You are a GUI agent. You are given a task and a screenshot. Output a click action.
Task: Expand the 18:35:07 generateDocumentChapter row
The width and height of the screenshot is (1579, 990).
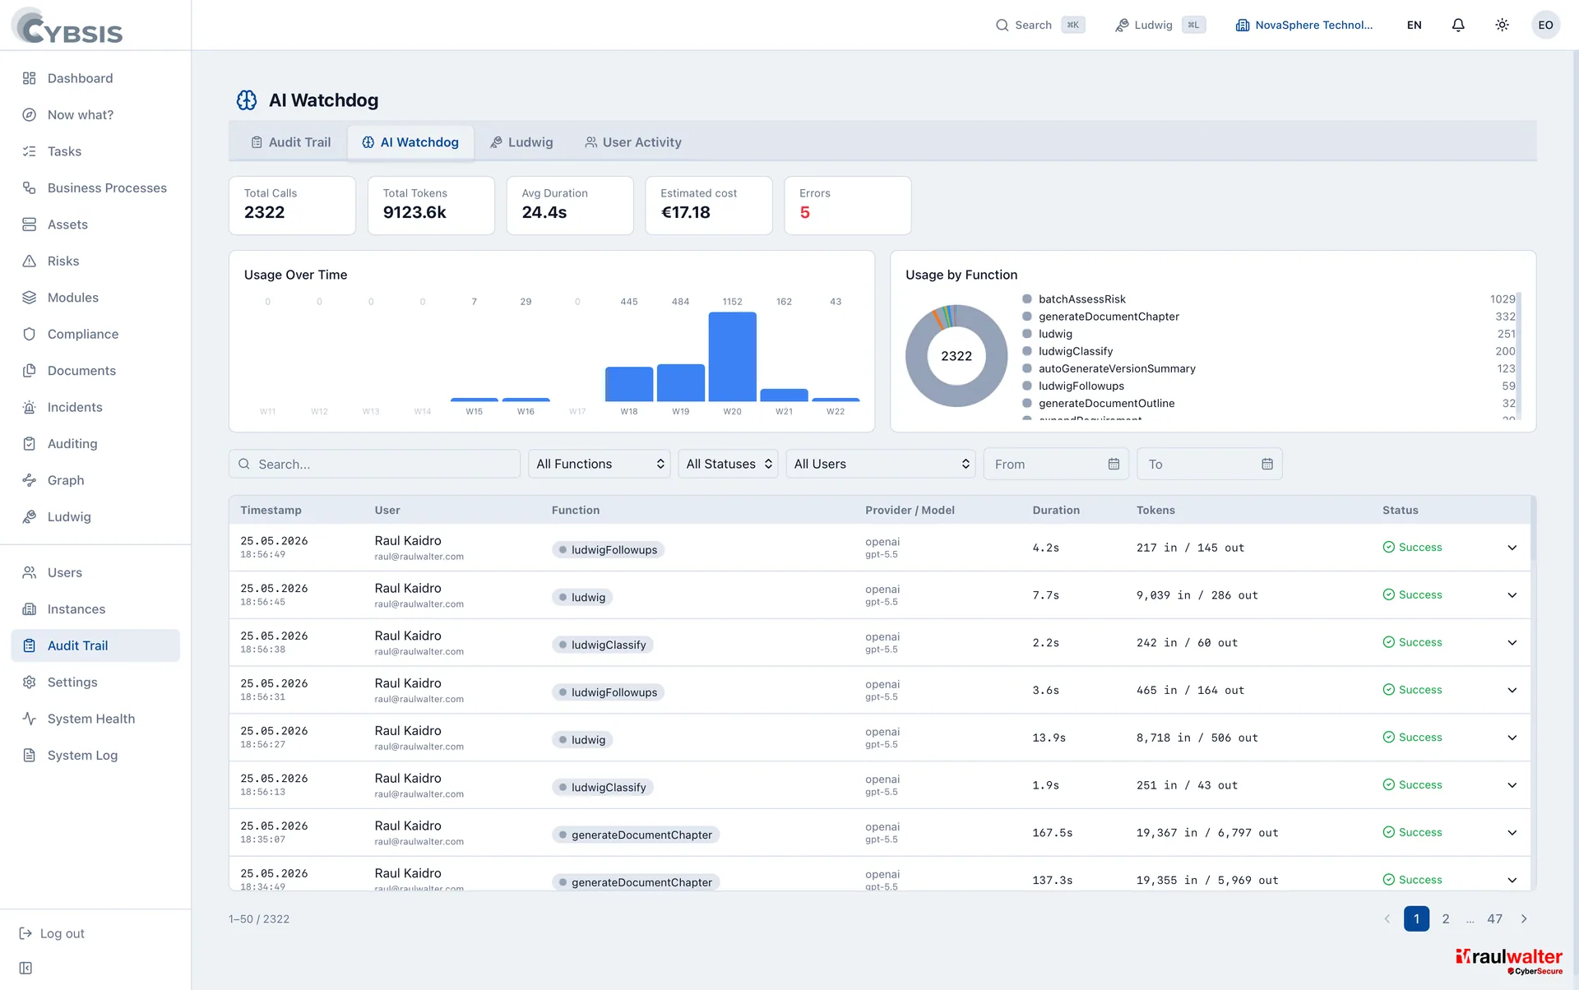point(1512,833)
